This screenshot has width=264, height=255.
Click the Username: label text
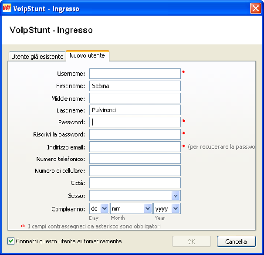(x=71, y=74)
